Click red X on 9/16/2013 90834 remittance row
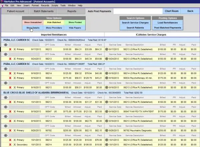 coord(10,78)
